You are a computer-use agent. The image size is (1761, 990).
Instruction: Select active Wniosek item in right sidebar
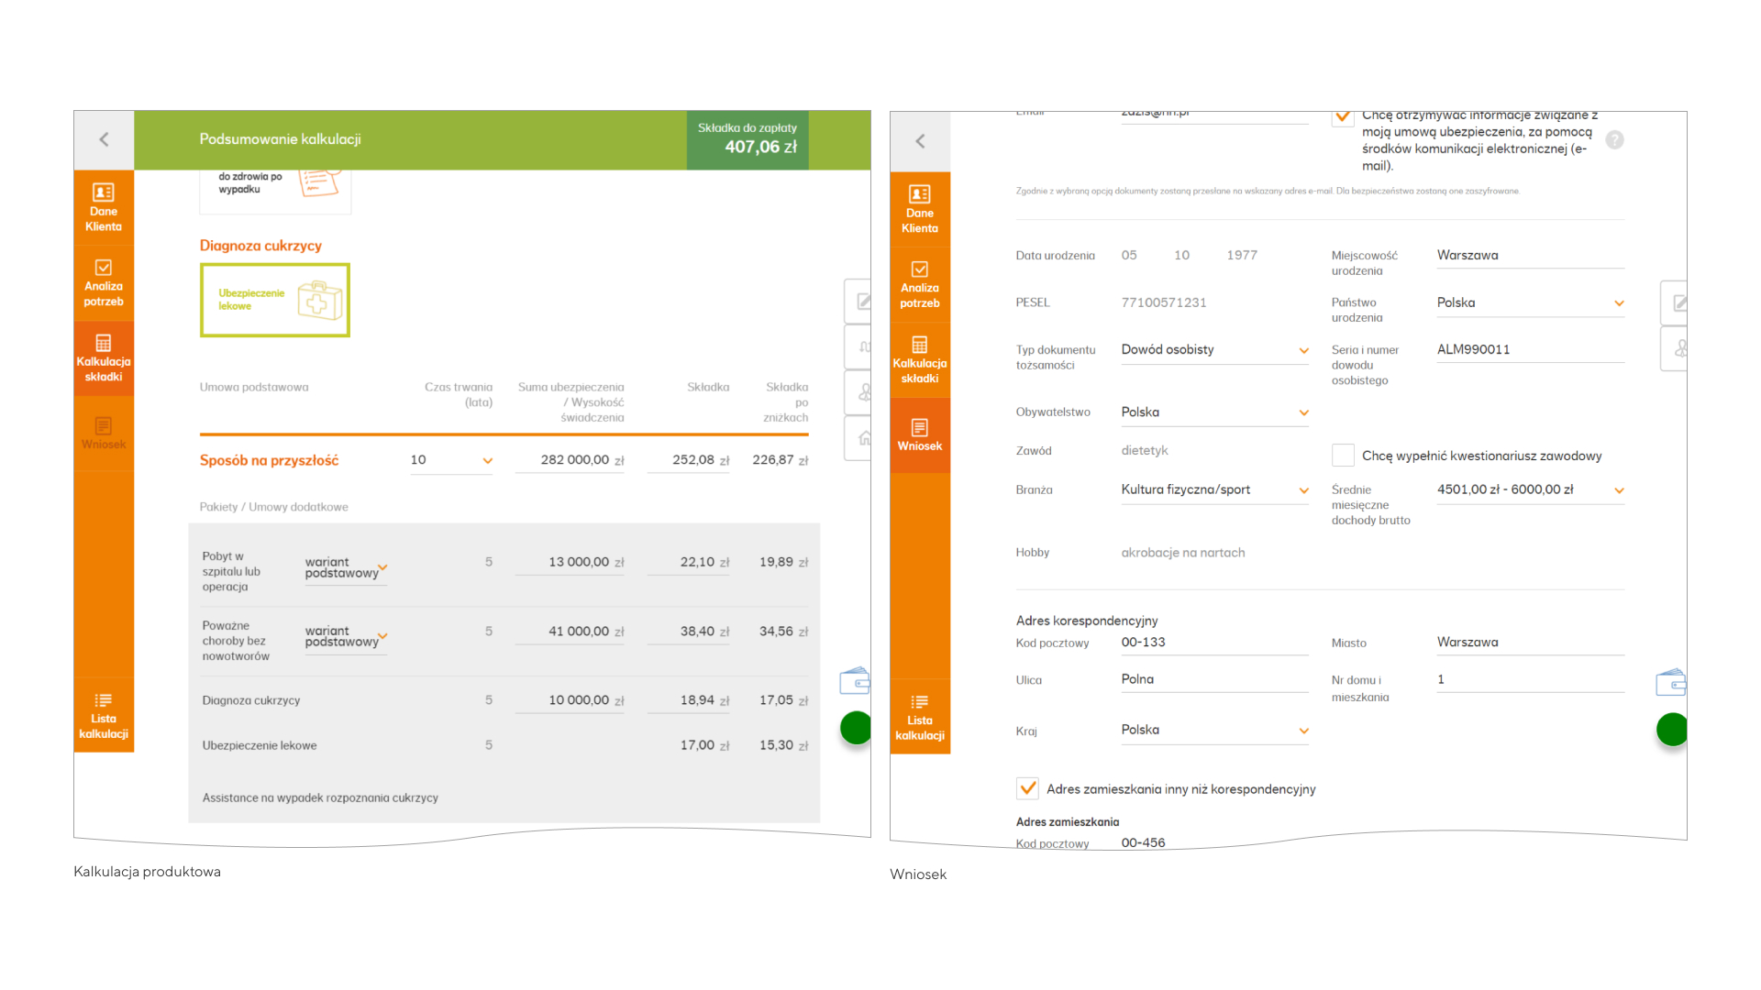click(x=920, y=435)
